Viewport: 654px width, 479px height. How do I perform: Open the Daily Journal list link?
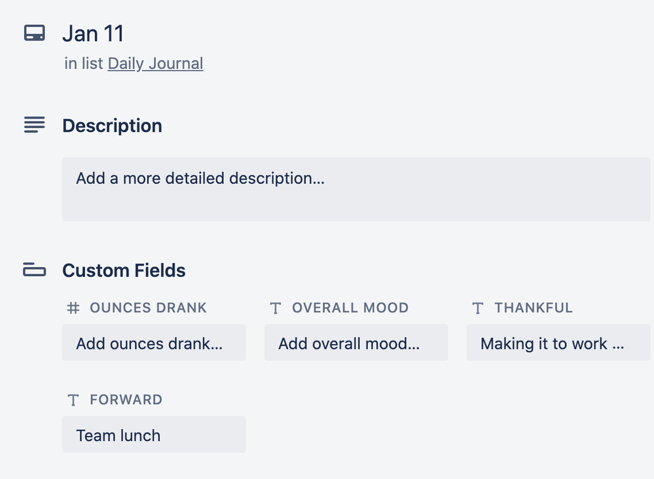pos(155,63)
